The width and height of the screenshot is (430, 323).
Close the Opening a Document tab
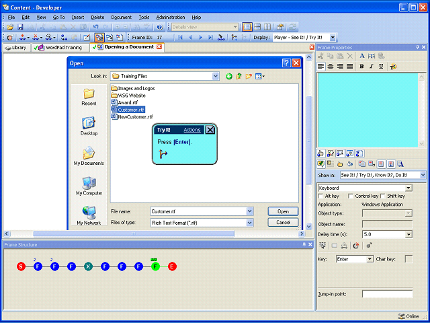tap(159, 47)
